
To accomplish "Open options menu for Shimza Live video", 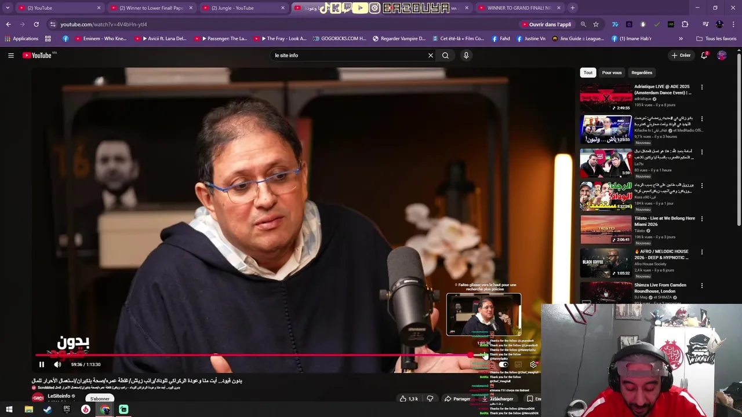I will coord(702,286).
